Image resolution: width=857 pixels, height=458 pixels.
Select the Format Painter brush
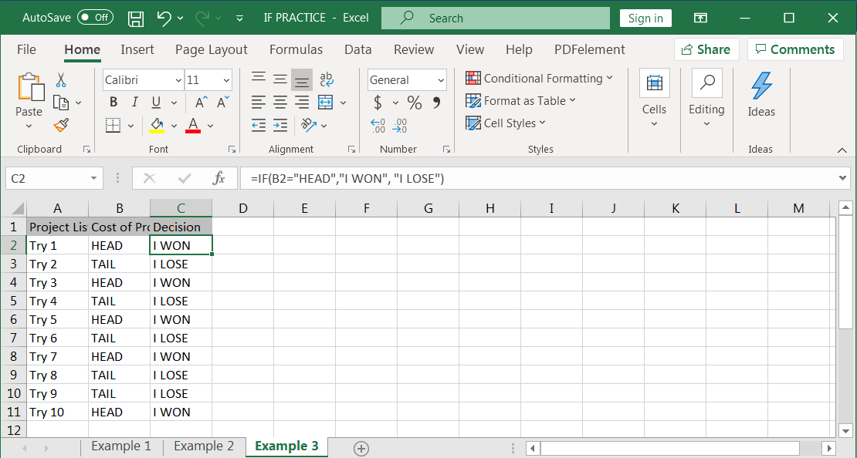(x=61, y=126)
